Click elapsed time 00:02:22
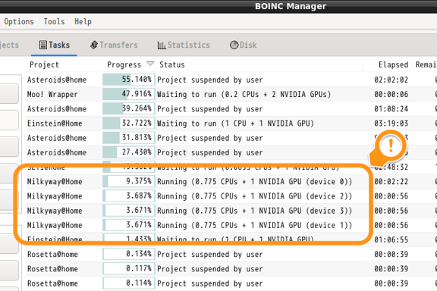 (x=391, y=182)
